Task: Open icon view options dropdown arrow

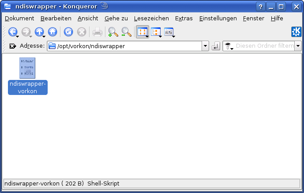Action: pyautogui.click(x=147, y=37)
